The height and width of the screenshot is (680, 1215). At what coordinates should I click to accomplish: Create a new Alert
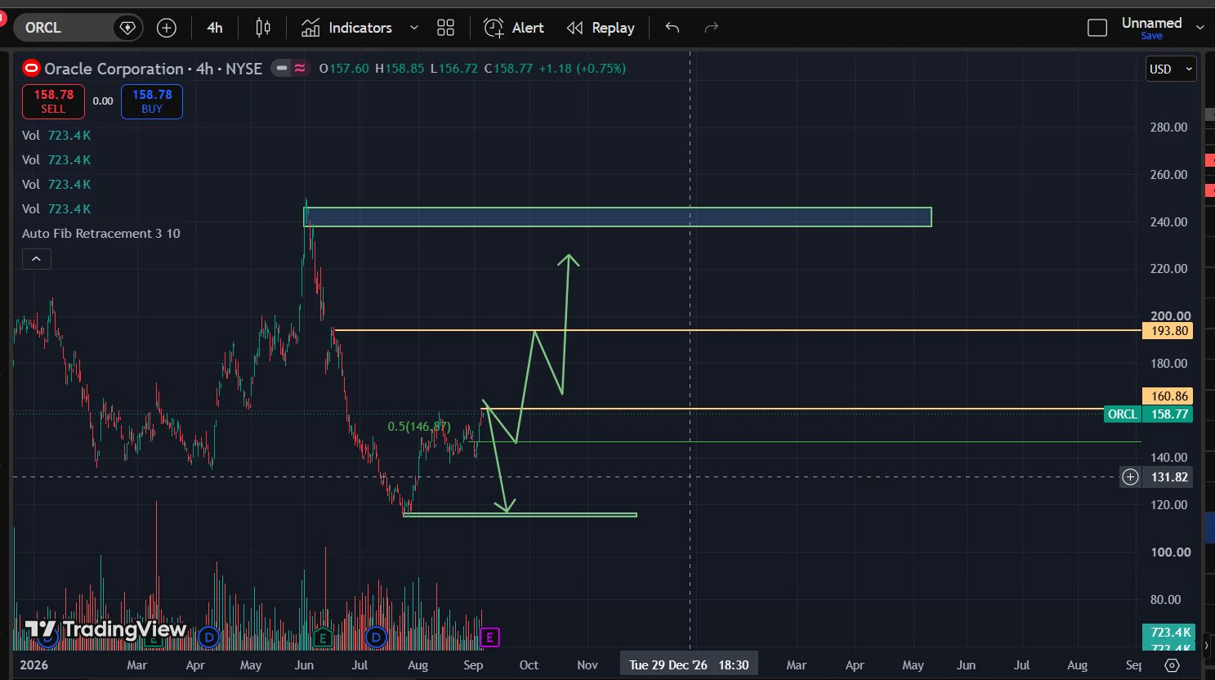point(514,28)
